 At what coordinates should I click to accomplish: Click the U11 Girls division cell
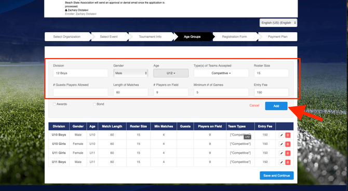tap(59, 153)
